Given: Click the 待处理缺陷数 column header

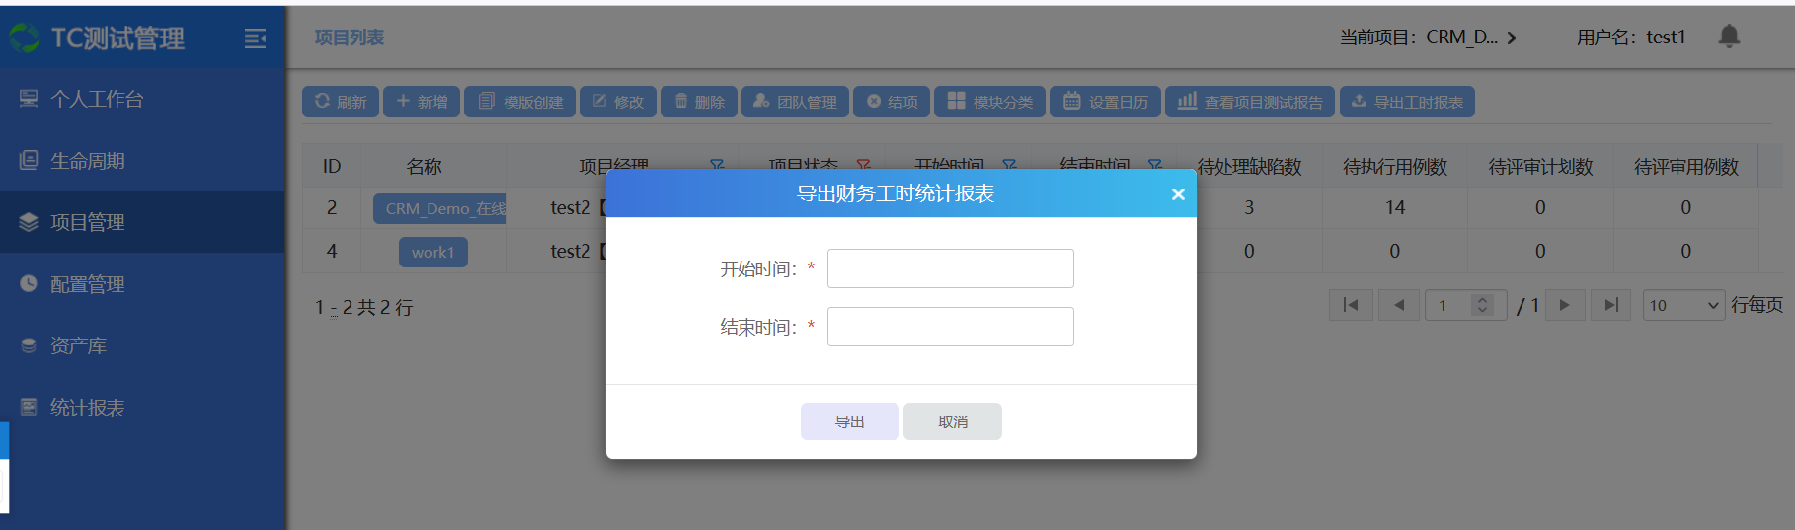Looking at the screenshot, I should coord(1249,167).
